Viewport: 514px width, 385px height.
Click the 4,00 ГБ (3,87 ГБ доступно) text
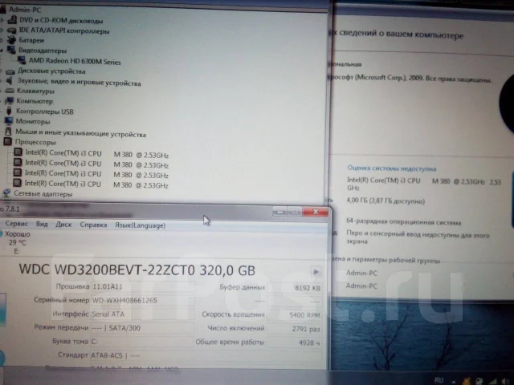pos(385,201)
